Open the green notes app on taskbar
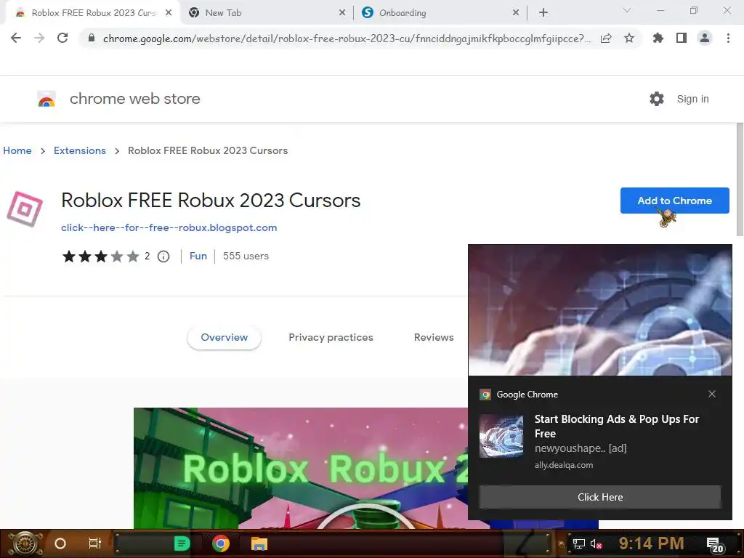Image resolution: width=744 pixels, height=558 pixels. pyautogui.click(x=182, y=543)
